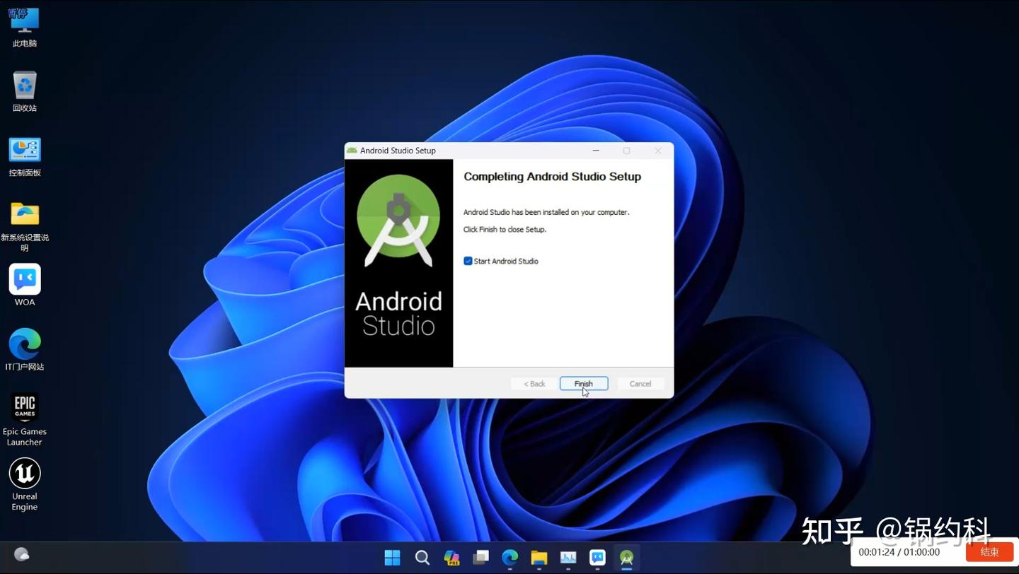Select the IT门户网站 Edge shortcut
This screenshot has height=574, width=1019.
[25, 350]
